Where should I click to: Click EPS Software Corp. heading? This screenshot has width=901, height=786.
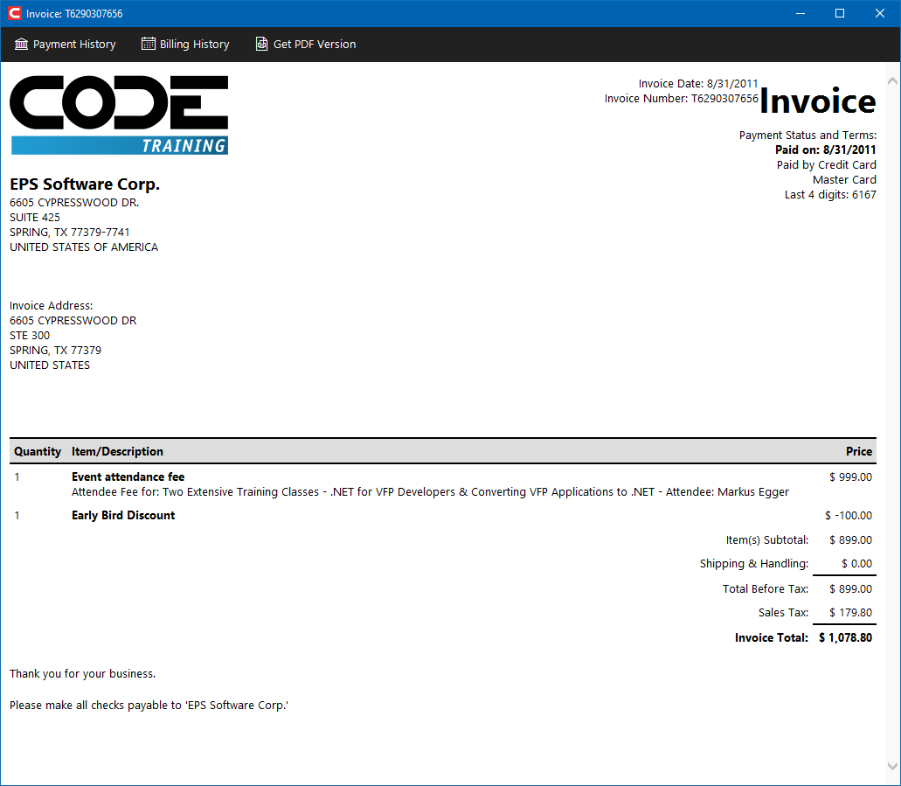tap(85, 184)
